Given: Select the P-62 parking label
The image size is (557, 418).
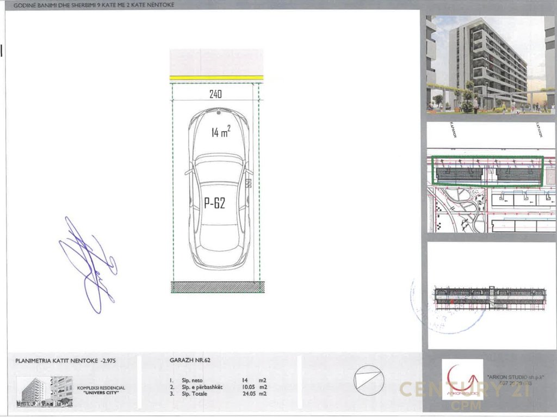Looking at the screenshot, I should pyautogui.click(x=214, y=203).
